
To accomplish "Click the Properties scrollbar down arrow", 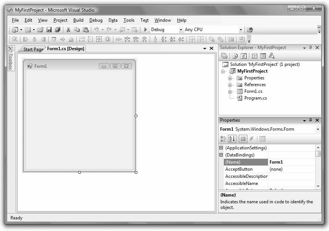I will [x=318, y=186].
